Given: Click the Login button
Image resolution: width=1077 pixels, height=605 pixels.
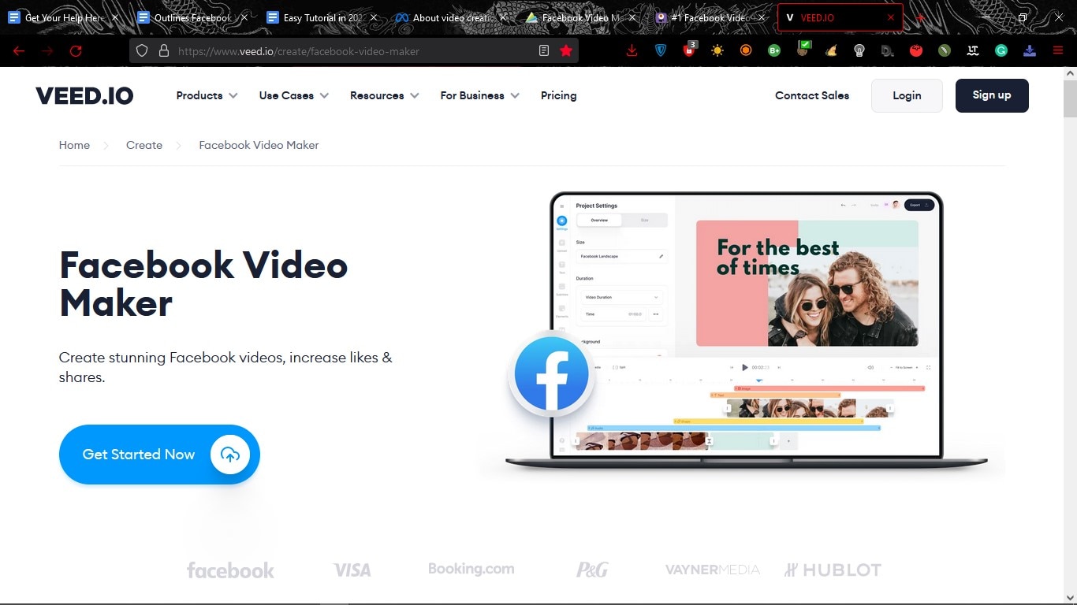Looking at the screenshot, I should point(907,95).
